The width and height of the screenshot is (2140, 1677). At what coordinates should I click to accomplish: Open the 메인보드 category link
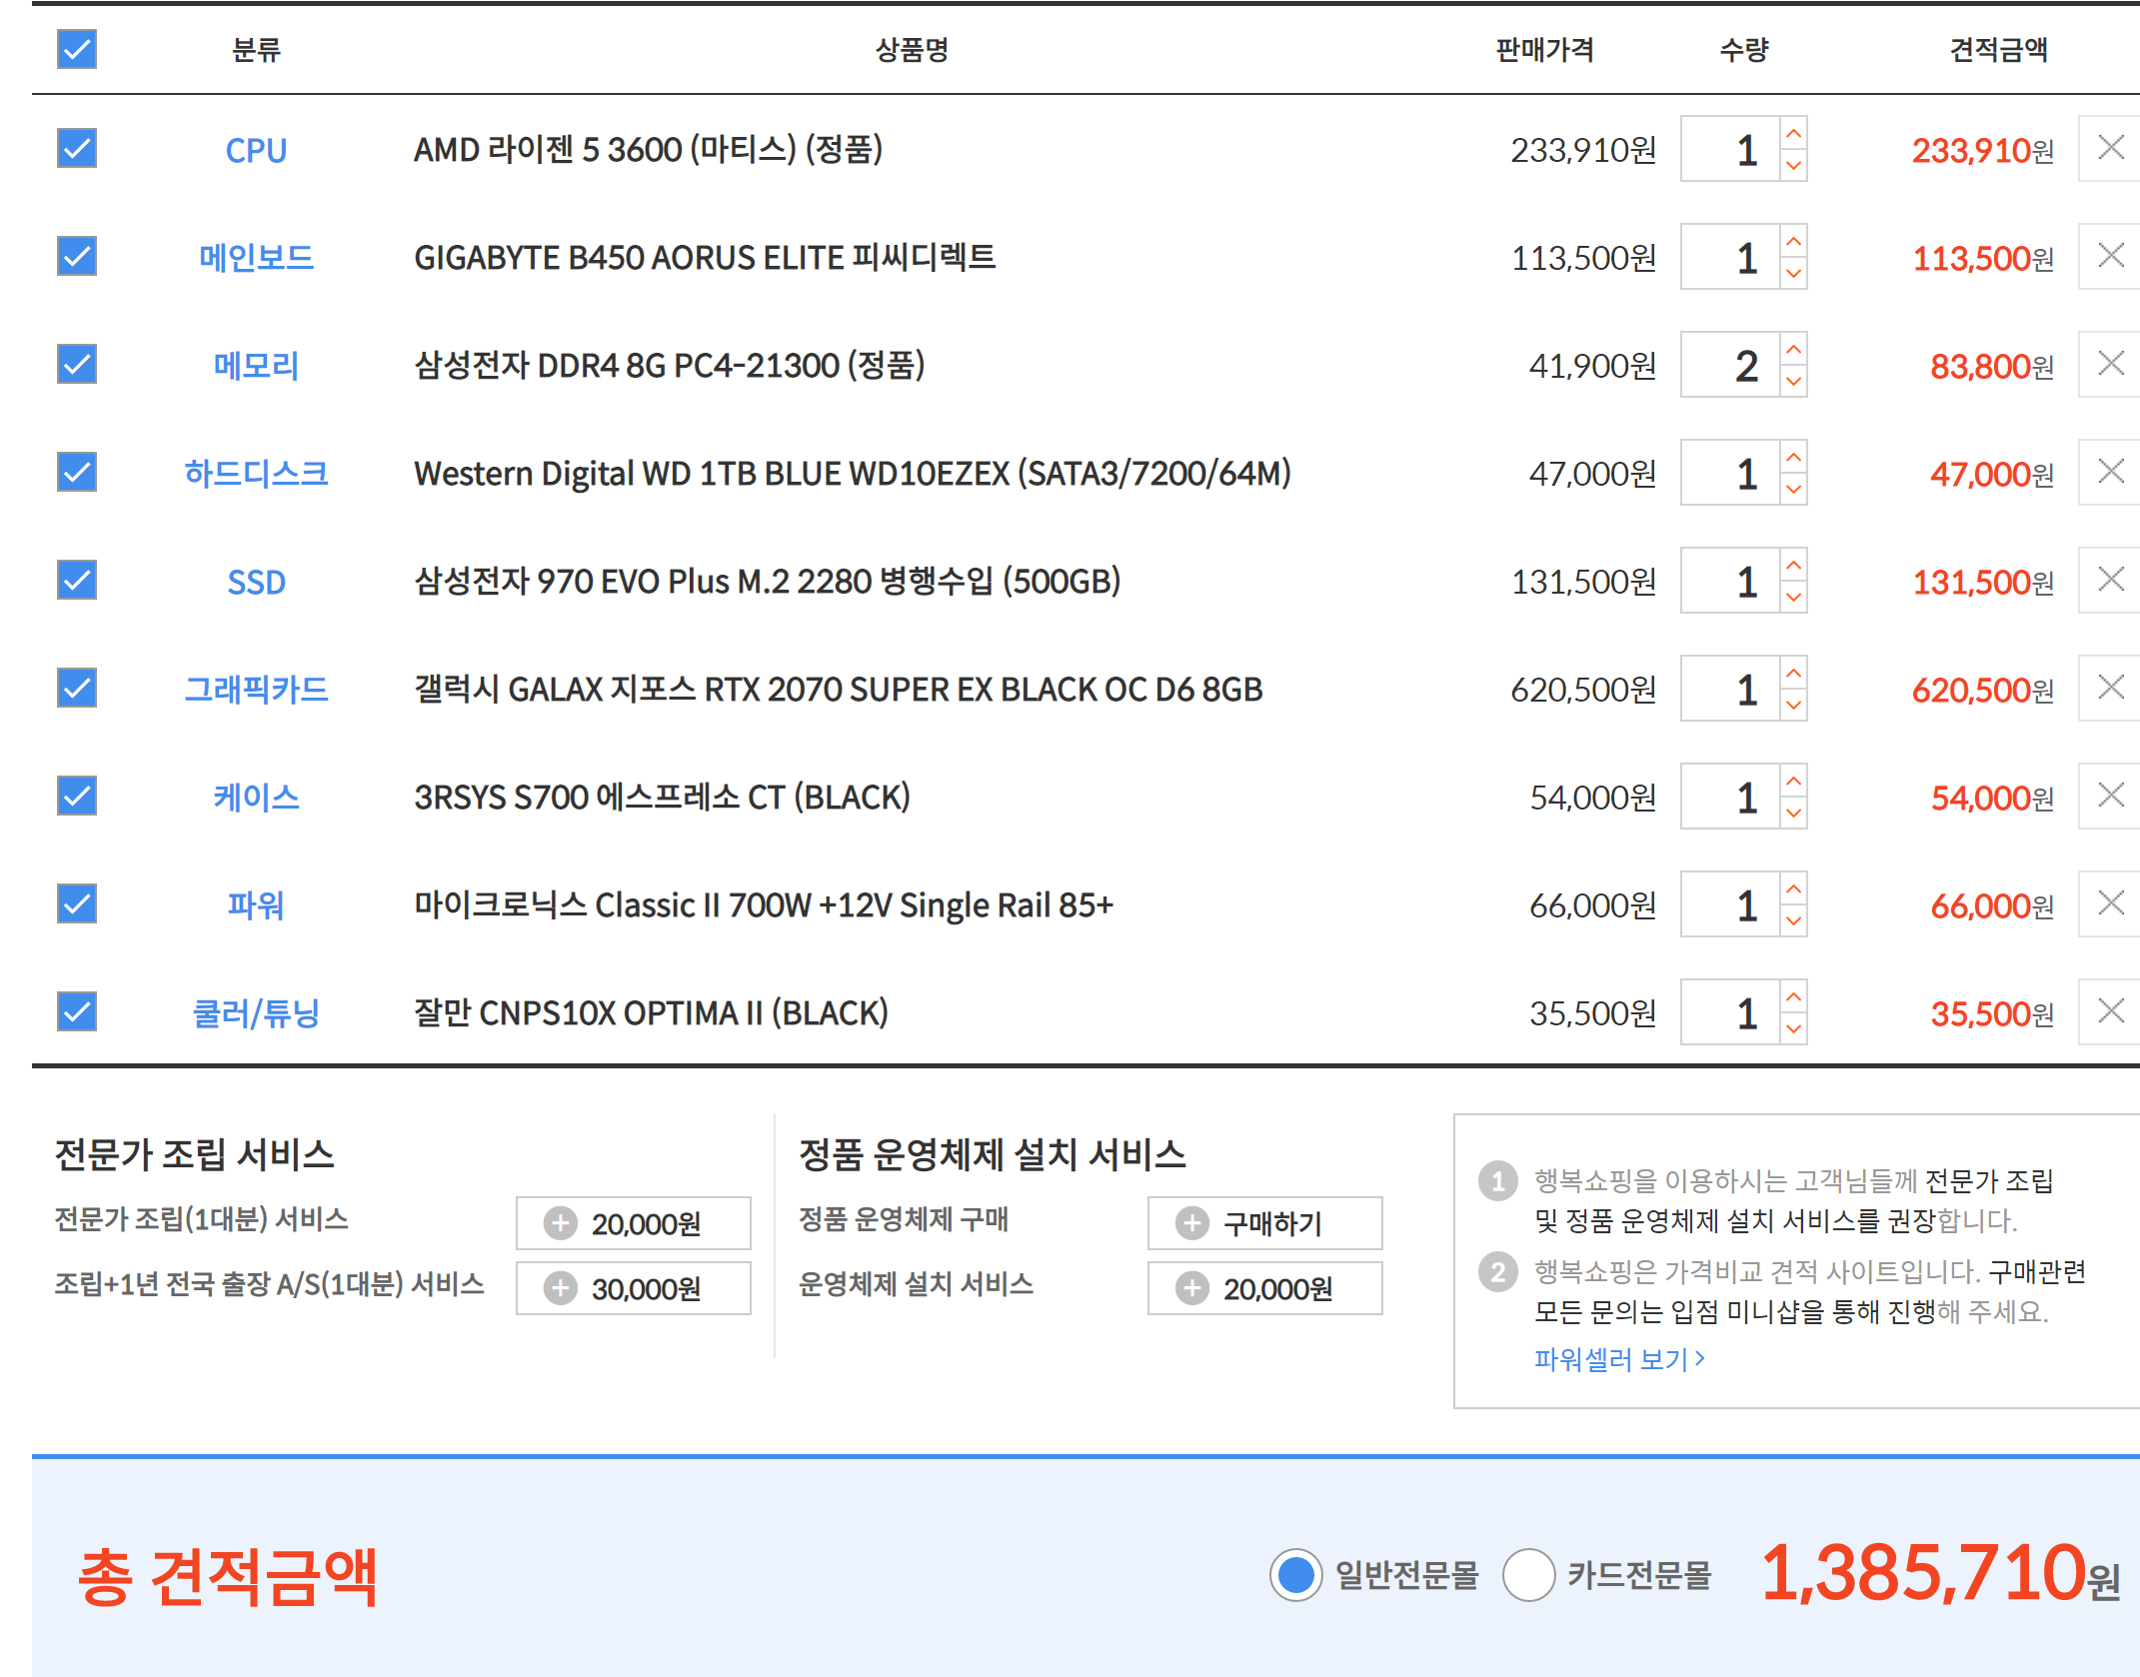coord(256,258)
